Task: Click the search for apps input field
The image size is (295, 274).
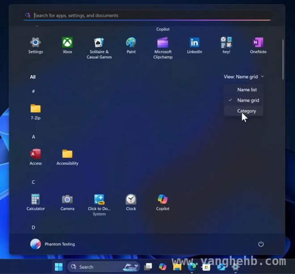Action: [147, 16]
